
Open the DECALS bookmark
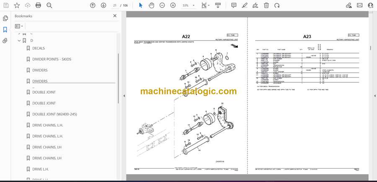(x=39, y=48)
